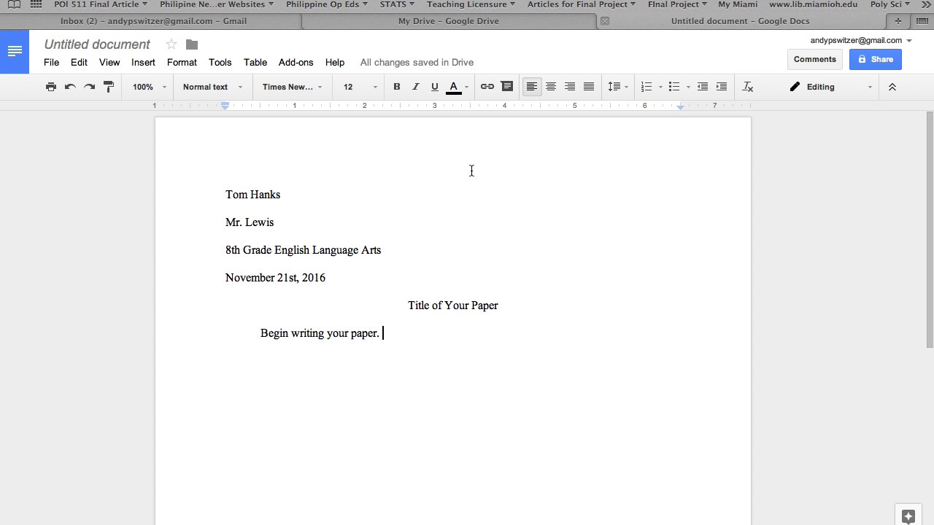Open the Add-ons menu
This screenshot has width=934, height=525.
pos(296,63)
